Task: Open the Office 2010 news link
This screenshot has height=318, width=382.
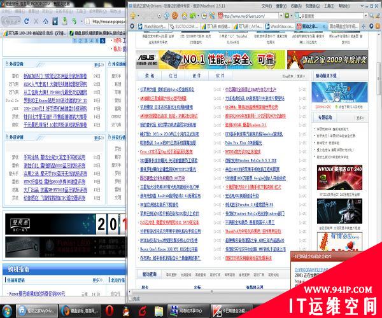Action: 169,134
